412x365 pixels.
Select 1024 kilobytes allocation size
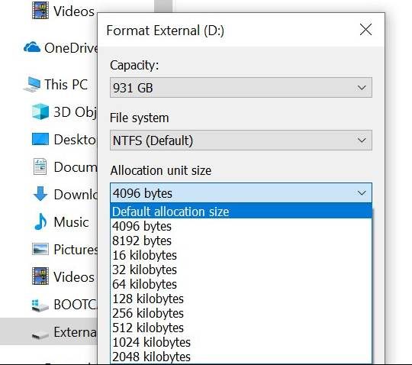[x=240, y=342]
